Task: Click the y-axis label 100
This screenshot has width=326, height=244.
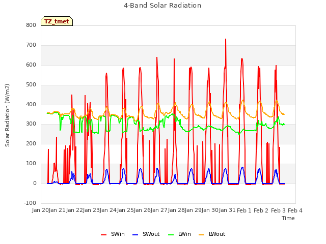Action: [31, 164]
